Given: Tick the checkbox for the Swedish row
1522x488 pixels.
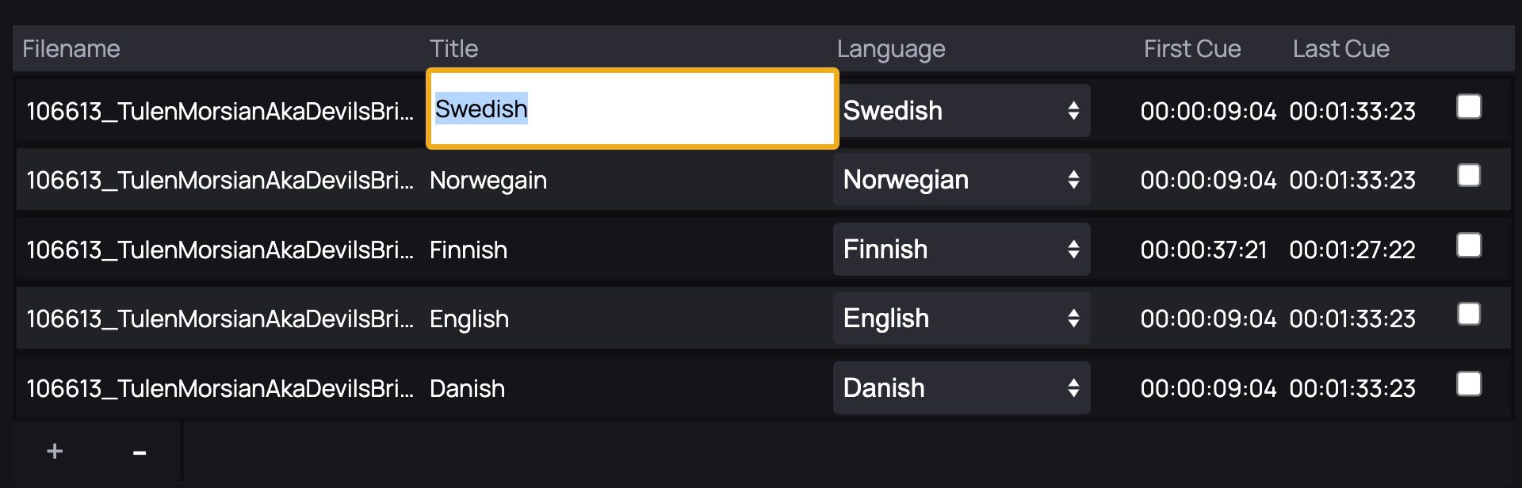Looking at the screenshot, I should coord(1469,107).
